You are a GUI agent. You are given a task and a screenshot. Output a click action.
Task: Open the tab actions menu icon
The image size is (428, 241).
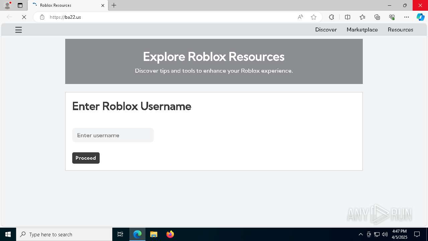pos(20,5)
